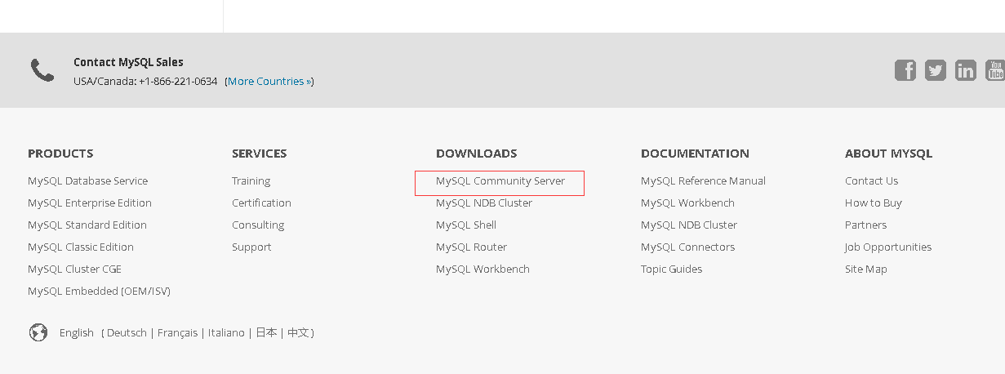Click the DOCUMENTATION column heading

tap(695, 154)
